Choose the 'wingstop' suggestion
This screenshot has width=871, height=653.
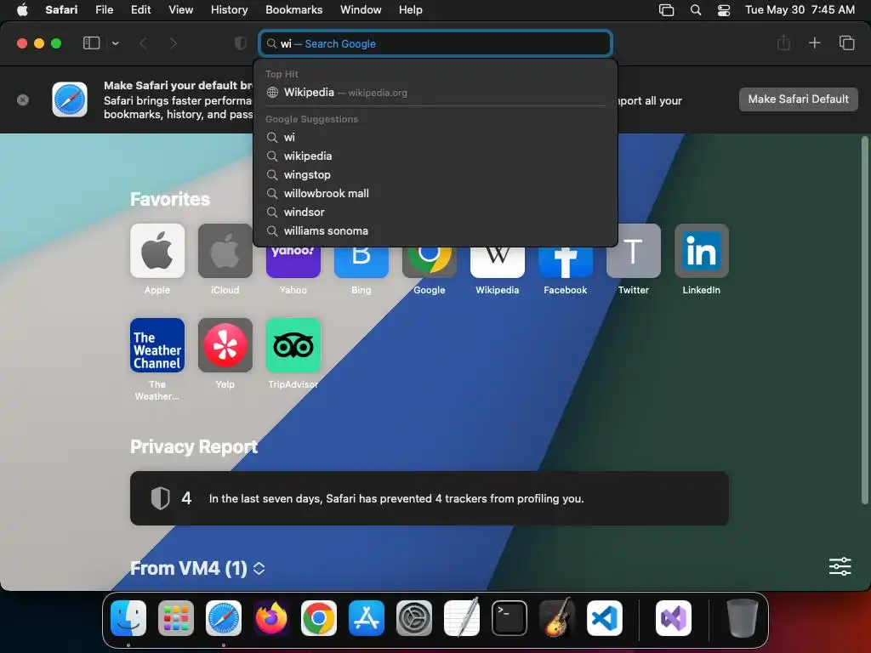435,175
